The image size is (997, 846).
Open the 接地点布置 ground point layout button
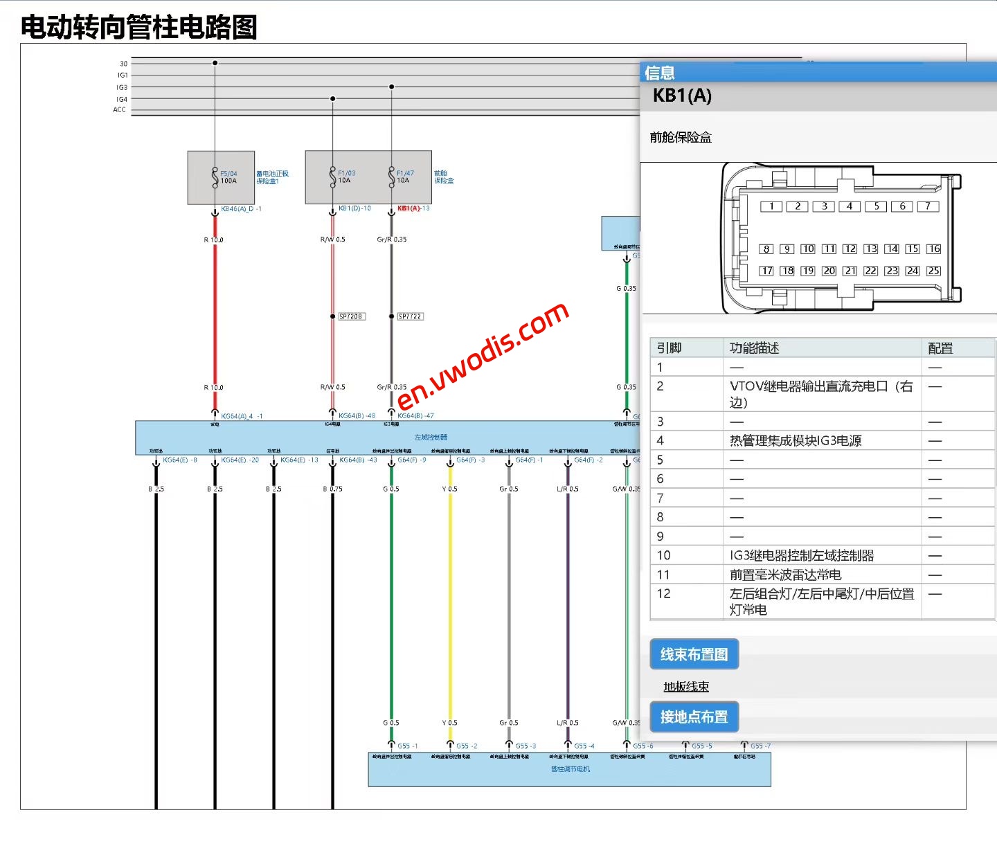694,717
